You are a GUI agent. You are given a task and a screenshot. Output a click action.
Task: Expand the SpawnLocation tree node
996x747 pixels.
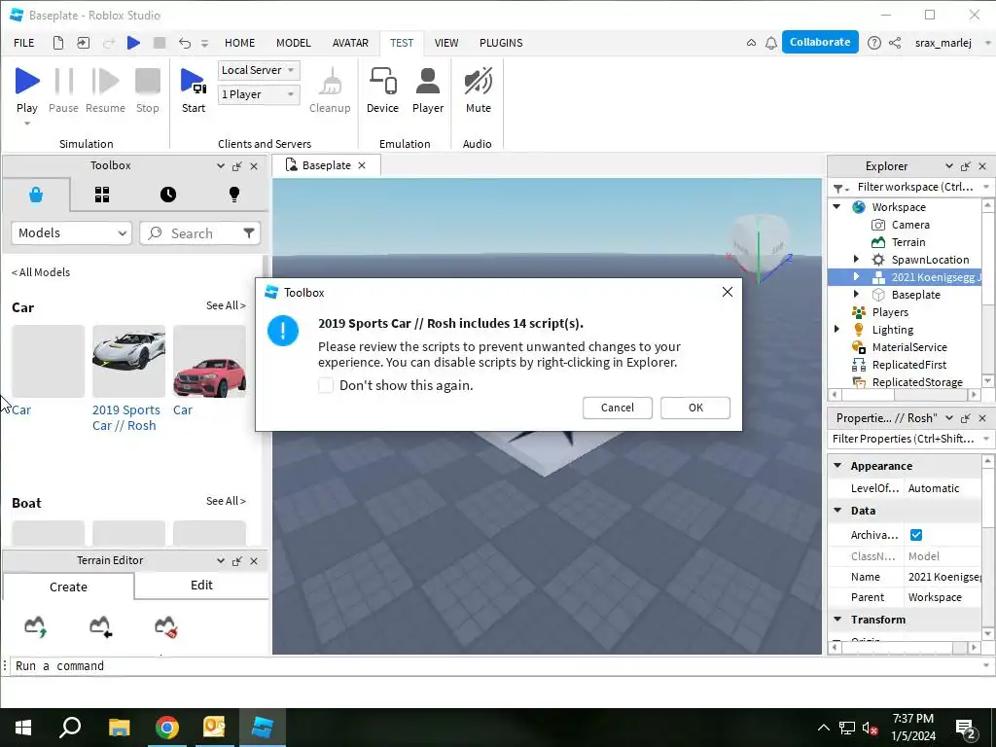(x=856, y=259)
